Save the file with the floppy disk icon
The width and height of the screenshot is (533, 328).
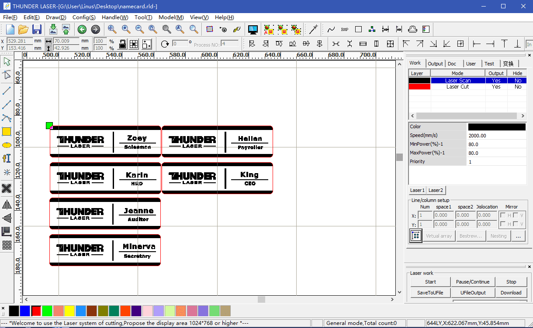click(x=37, y=29)
